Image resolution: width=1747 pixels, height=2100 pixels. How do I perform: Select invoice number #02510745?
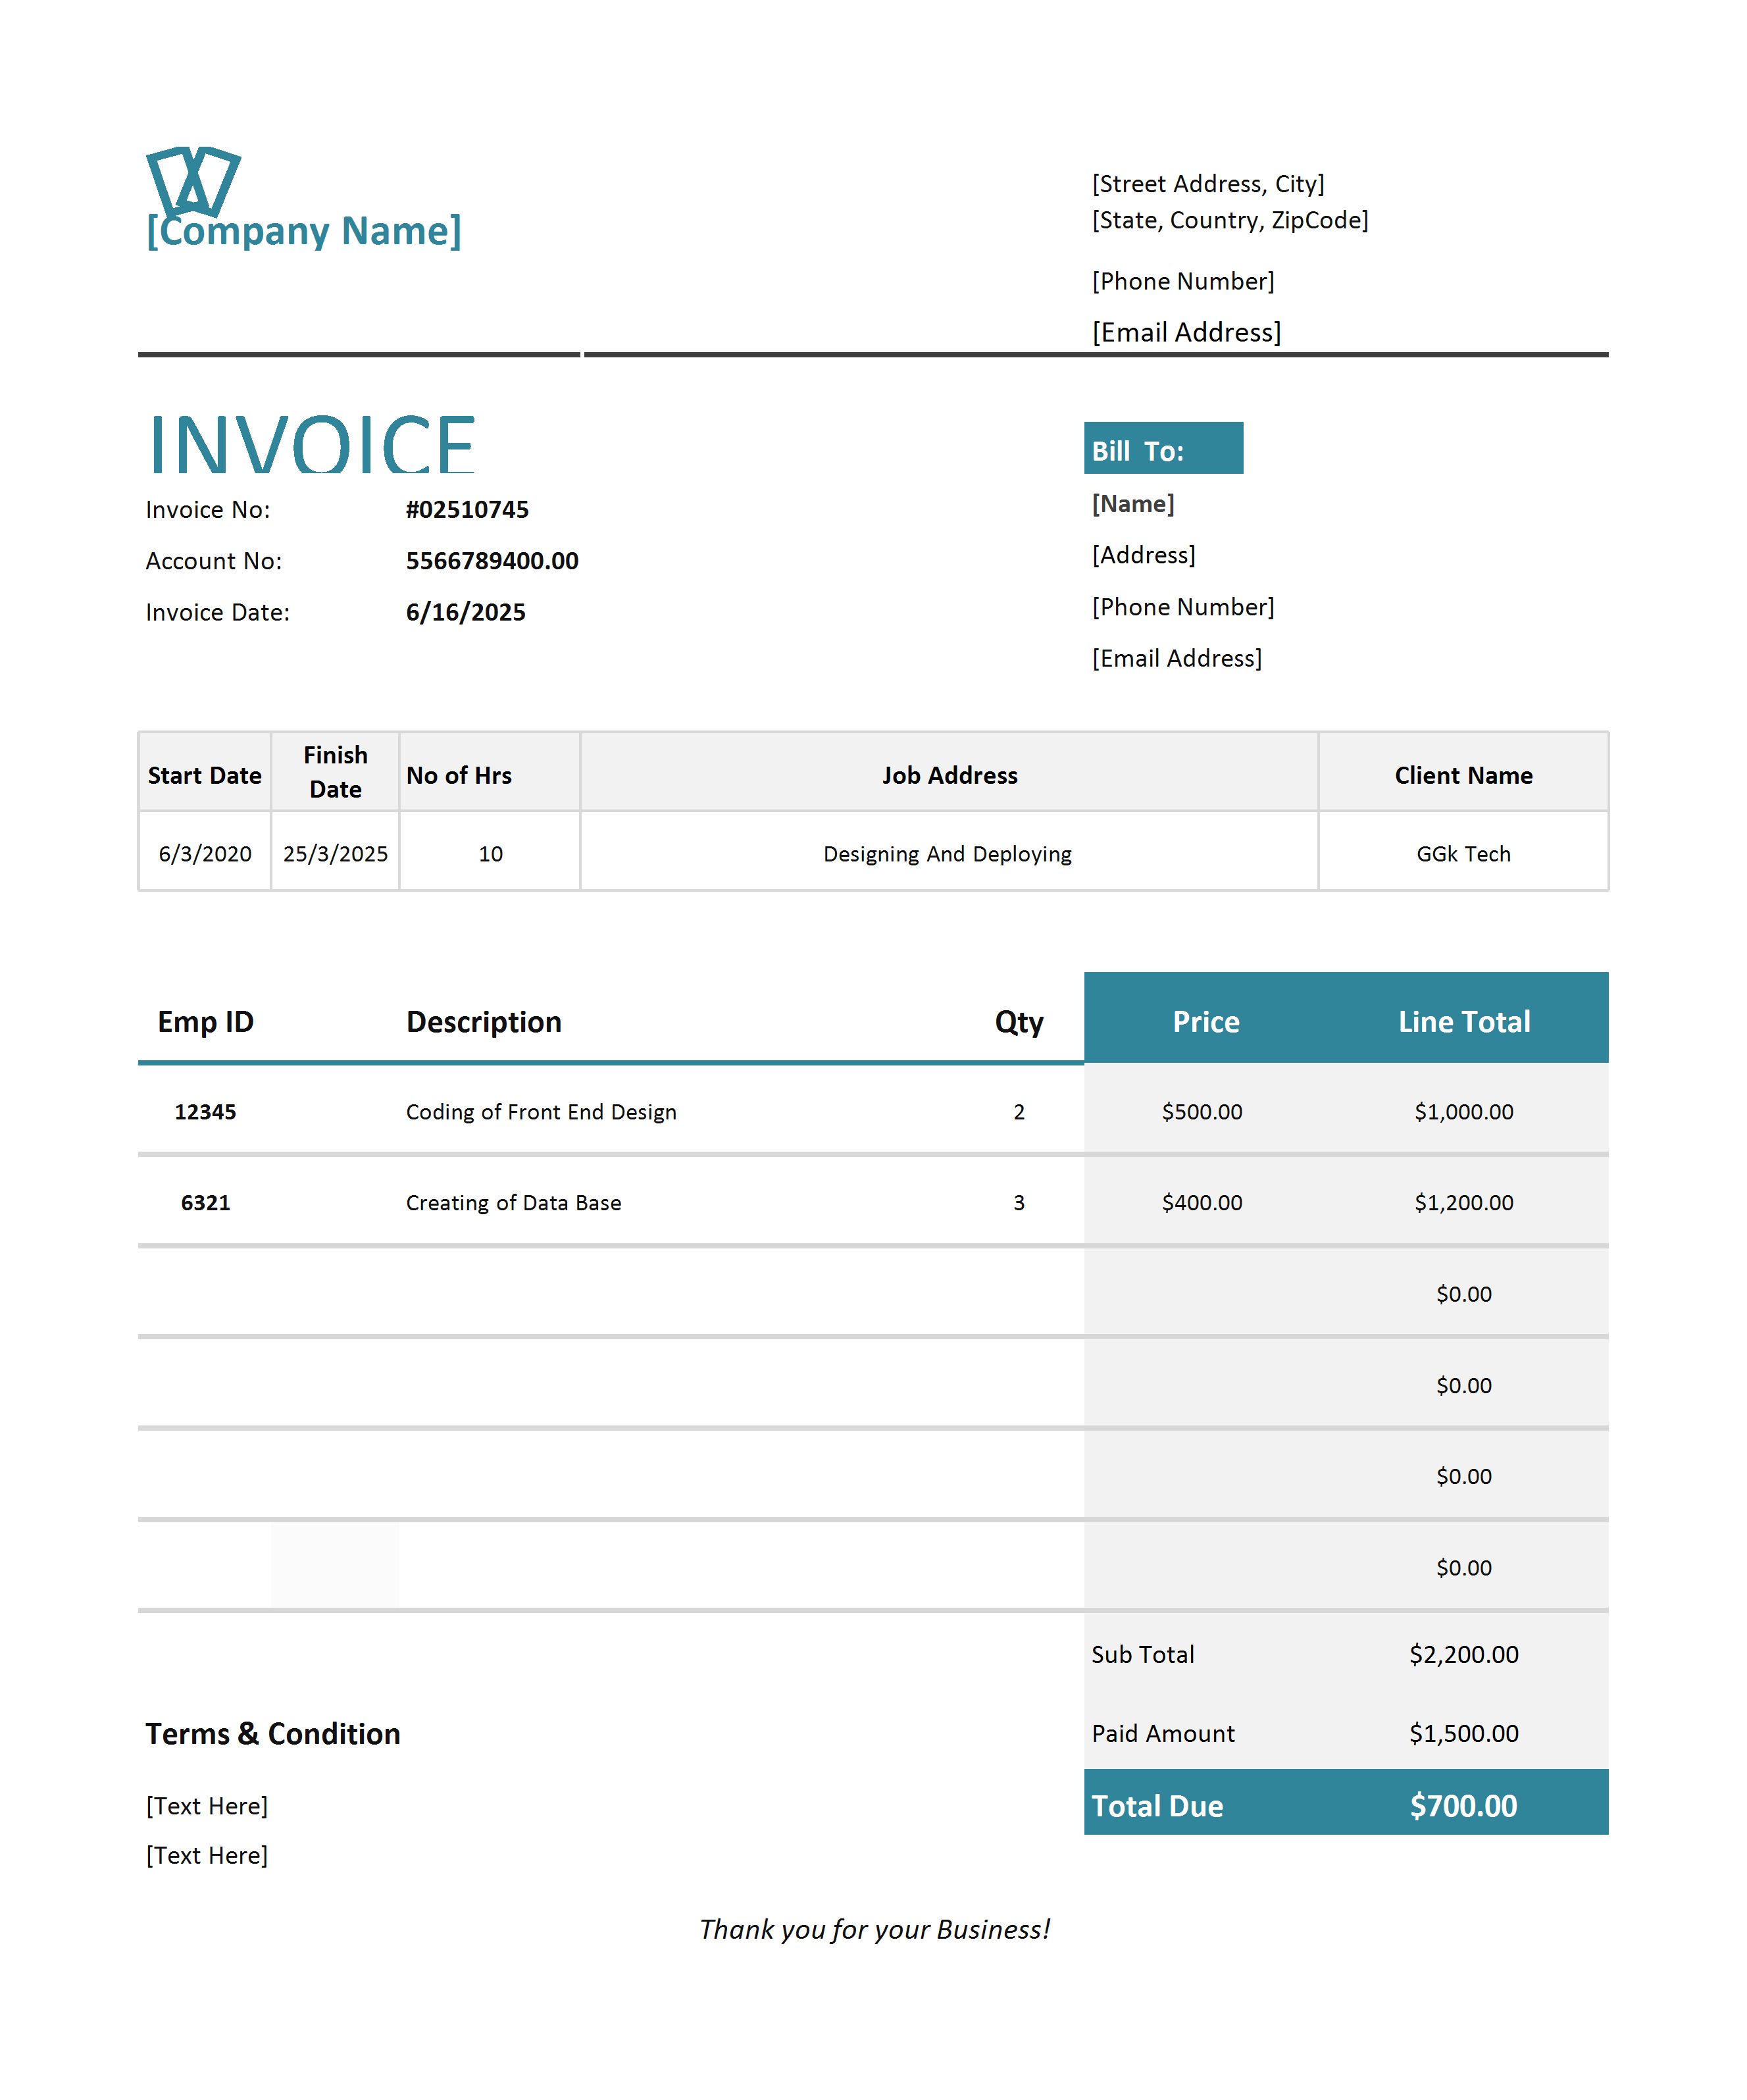point(467,510)
